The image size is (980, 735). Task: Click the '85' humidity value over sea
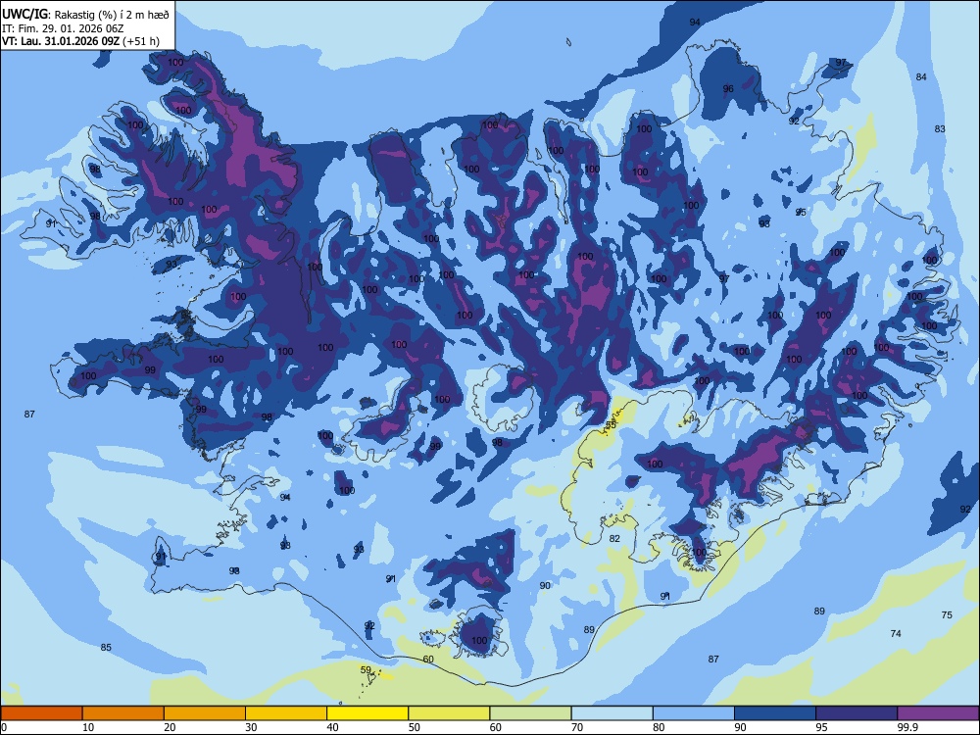pyautogui.click(x=106, y=648)
